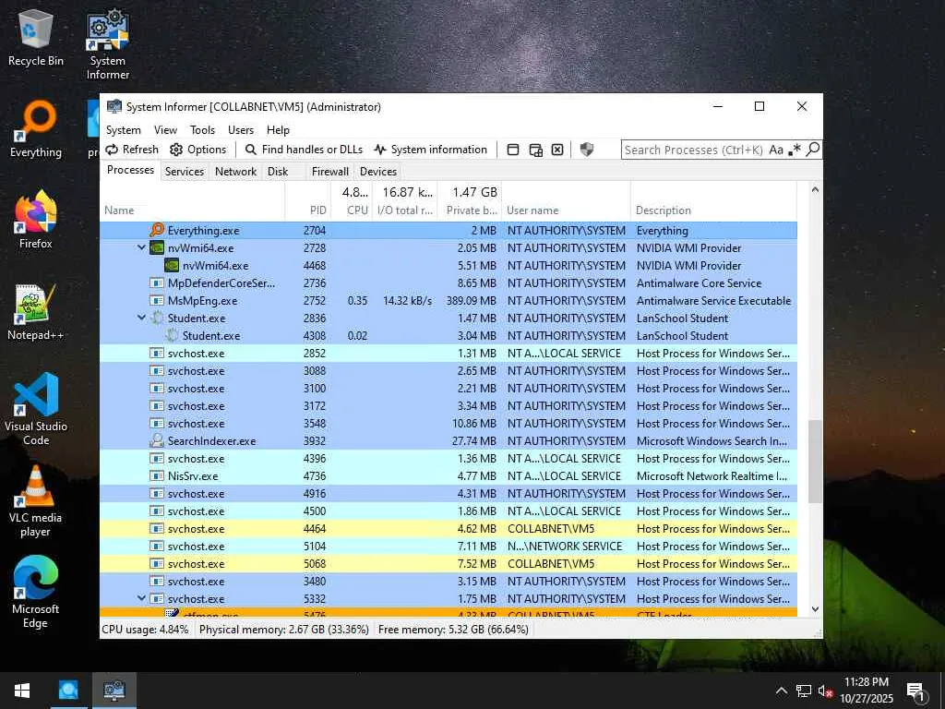Click the 14.32 kB/s I/O rate cell
The width and height of the screenshot is (945, 709).
407,300
